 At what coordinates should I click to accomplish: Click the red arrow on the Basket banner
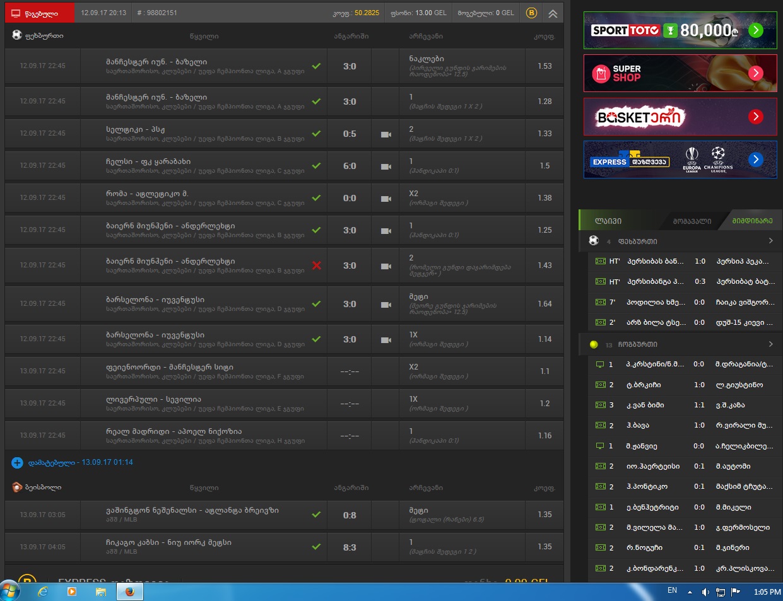click(756, 117)
